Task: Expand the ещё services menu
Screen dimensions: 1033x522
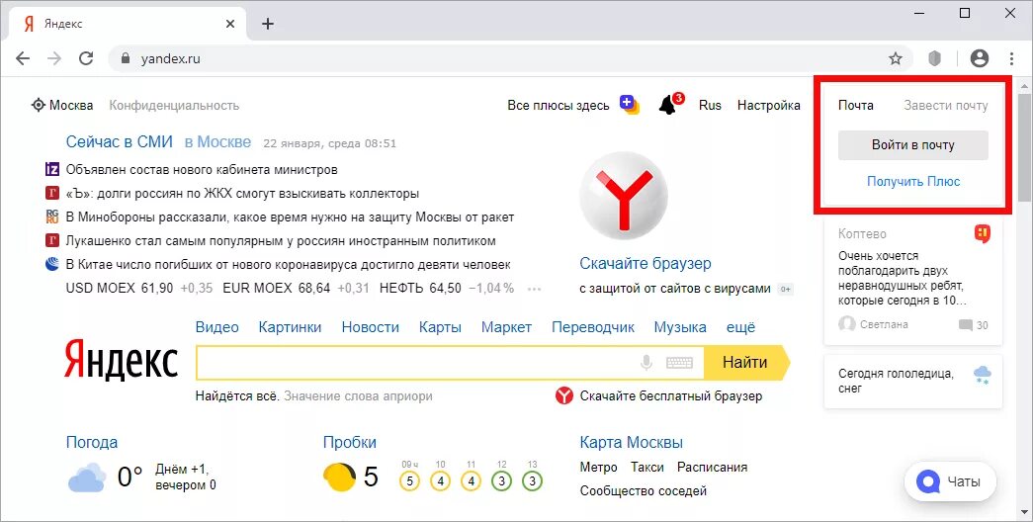Action: [740, 327]
